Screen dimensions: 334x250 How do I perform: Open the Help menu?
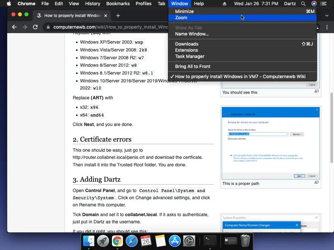pyautogui.click(x=199, y=4)
